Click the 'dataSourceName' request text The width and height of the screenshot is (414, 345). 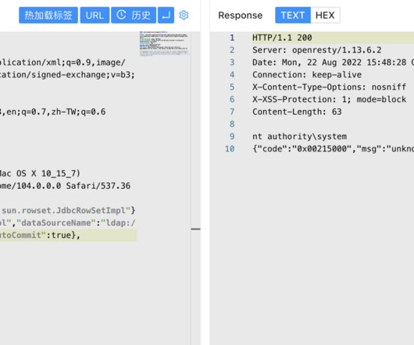[x=55, y=223]
